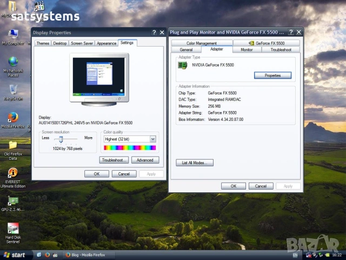Click the Firefox quick launch icon
Viewport: 346px width, 260px height.
(47, 255)
